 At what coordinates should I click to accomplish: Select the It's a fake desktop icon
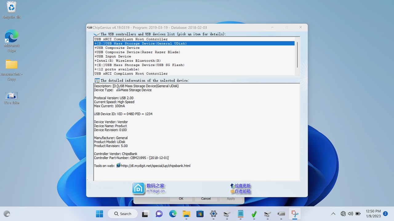coord(12,98)
